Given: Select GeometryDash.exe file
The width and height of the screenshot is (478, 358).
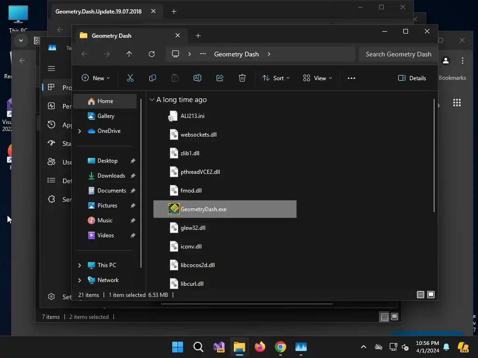Looking at the screenshot, I should 225,209.
